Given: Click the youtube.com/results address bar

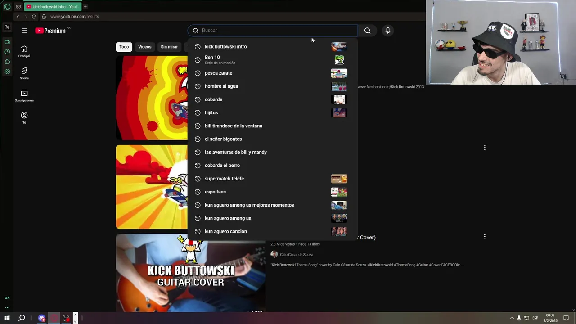Looking at the screenshot, I should click(x=75, y=17).
